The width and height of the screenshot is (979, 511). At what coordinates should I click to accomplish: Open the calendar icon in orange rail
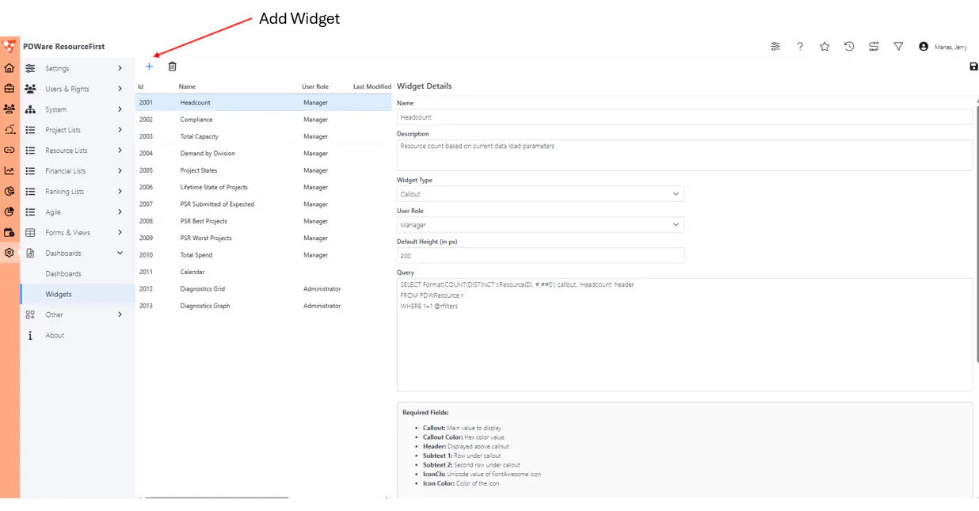tap(10, 233)
